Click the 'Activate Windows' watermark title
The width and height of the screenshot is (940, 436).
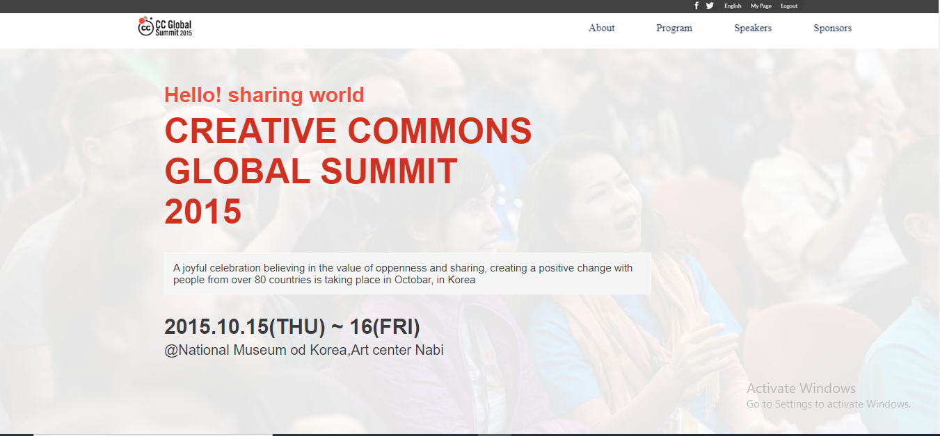tap(801, 388)
